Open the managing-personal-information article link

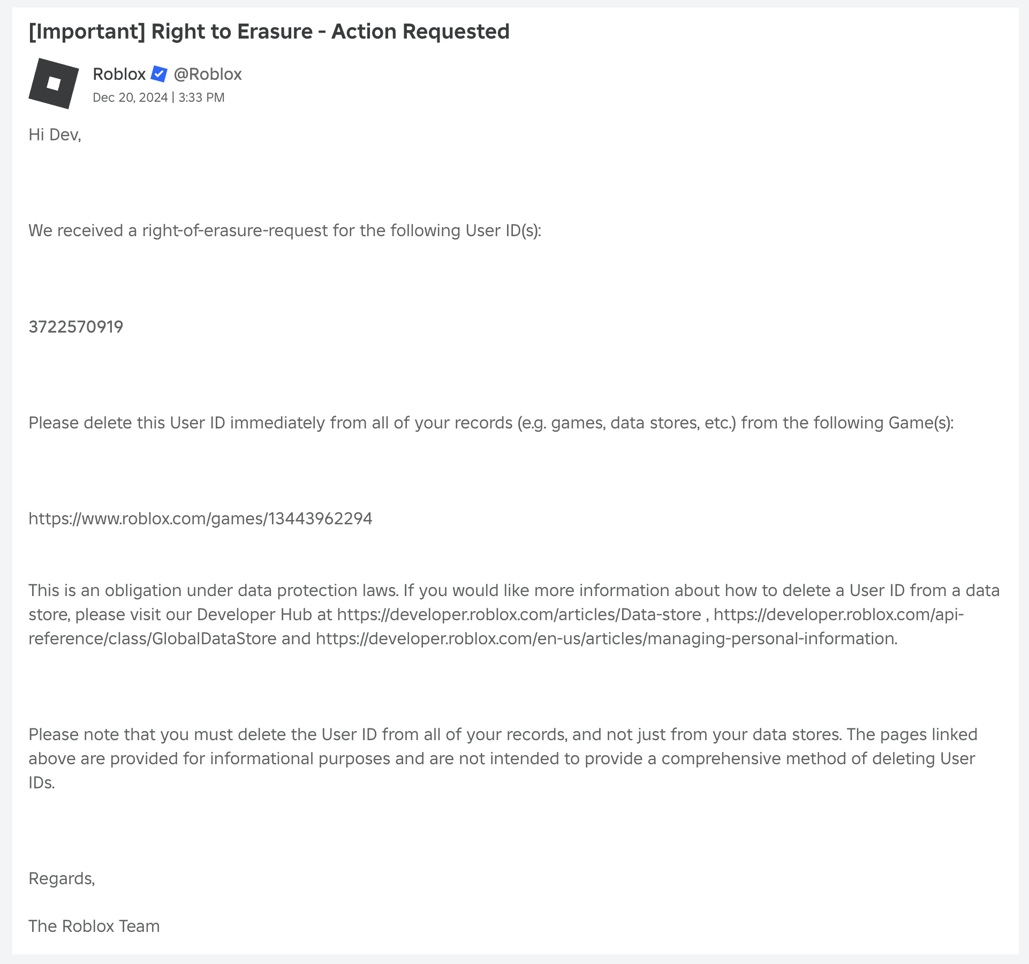tap(606, 638)
